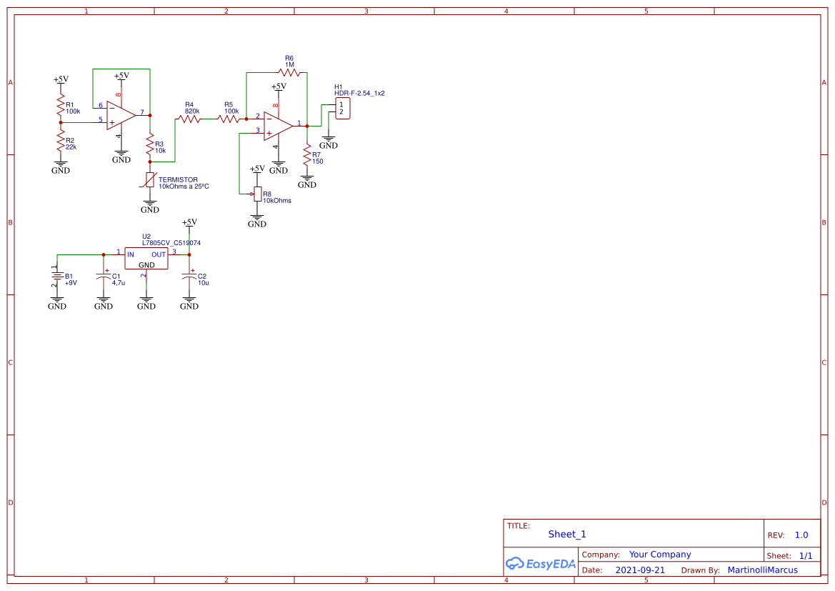Select the R8 10kOhms potentiometer
The image size is (835, 591).
point(257,194)
